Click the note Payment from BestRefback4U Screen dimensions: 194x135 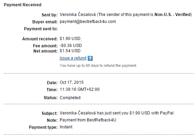pos(88,120)
